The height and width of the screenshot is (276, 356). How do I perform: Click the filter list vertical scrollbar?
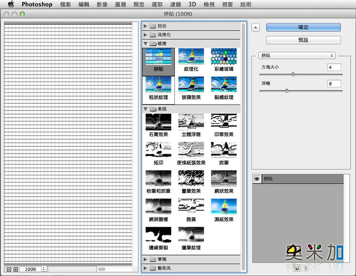tap(243, 146)
